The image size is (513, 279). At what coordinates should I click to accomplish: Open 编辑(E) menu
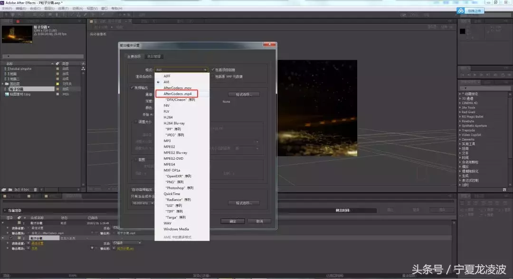click(21, 9)
